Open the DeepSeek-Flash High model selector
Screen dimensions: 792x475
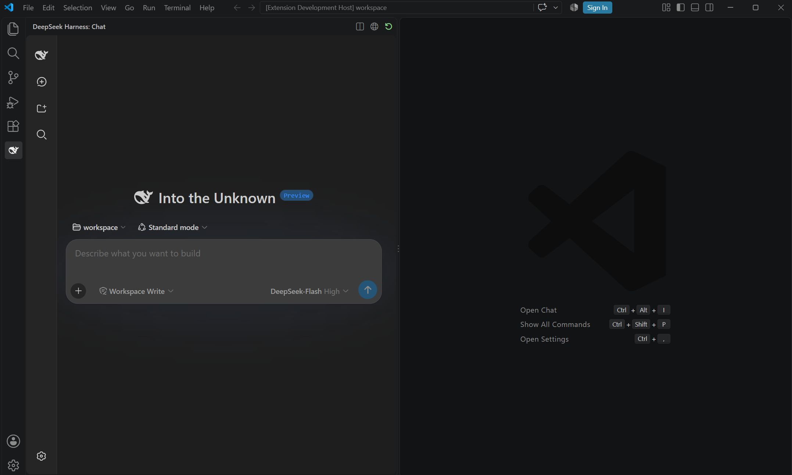(x=309, y=291)
